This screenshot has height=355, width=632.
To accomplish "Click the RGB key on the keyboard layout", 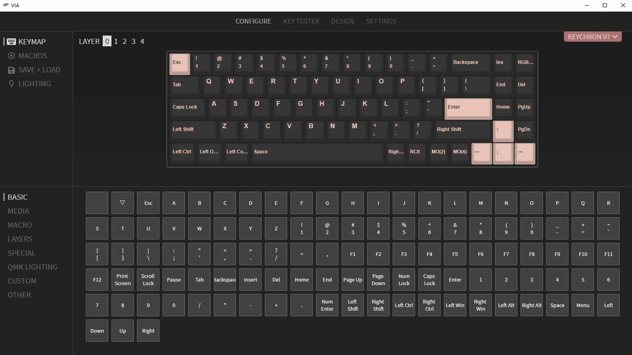I will (525, 62).
